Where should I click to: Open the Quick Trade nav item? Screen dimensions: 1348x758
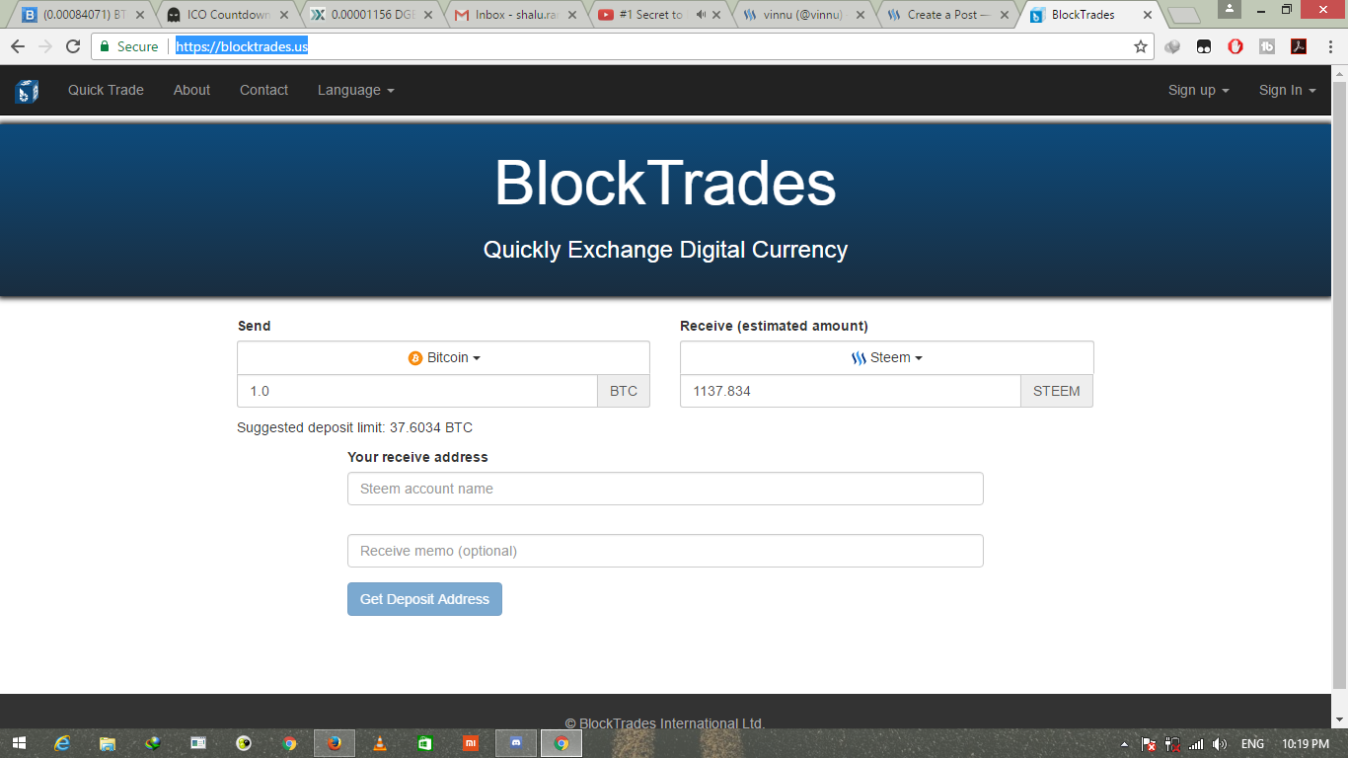(x=106, y=90)
